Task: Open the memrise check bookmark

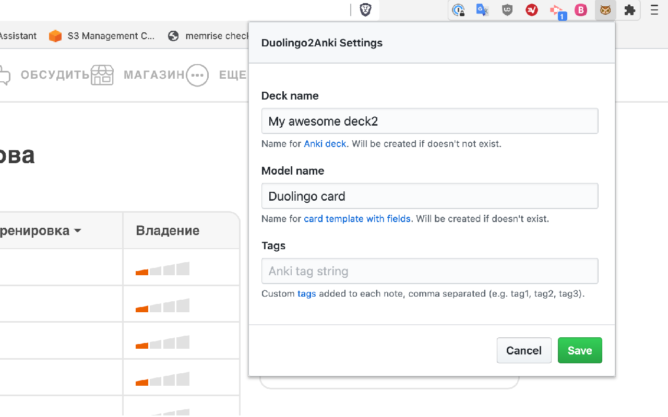Action: [x=208, y=36]
